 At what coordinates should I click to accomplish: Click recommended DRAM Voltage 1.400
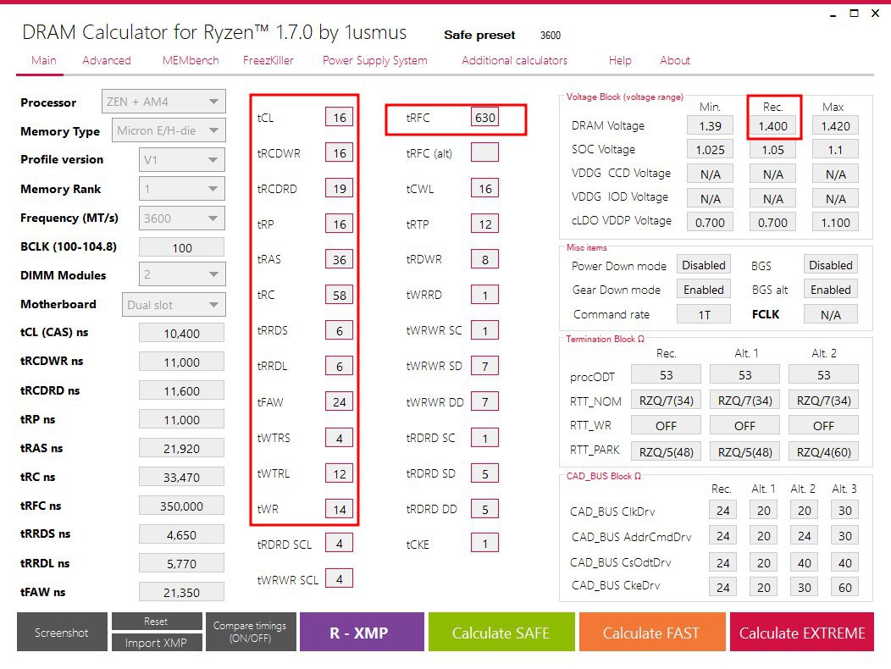coord(772,125)
